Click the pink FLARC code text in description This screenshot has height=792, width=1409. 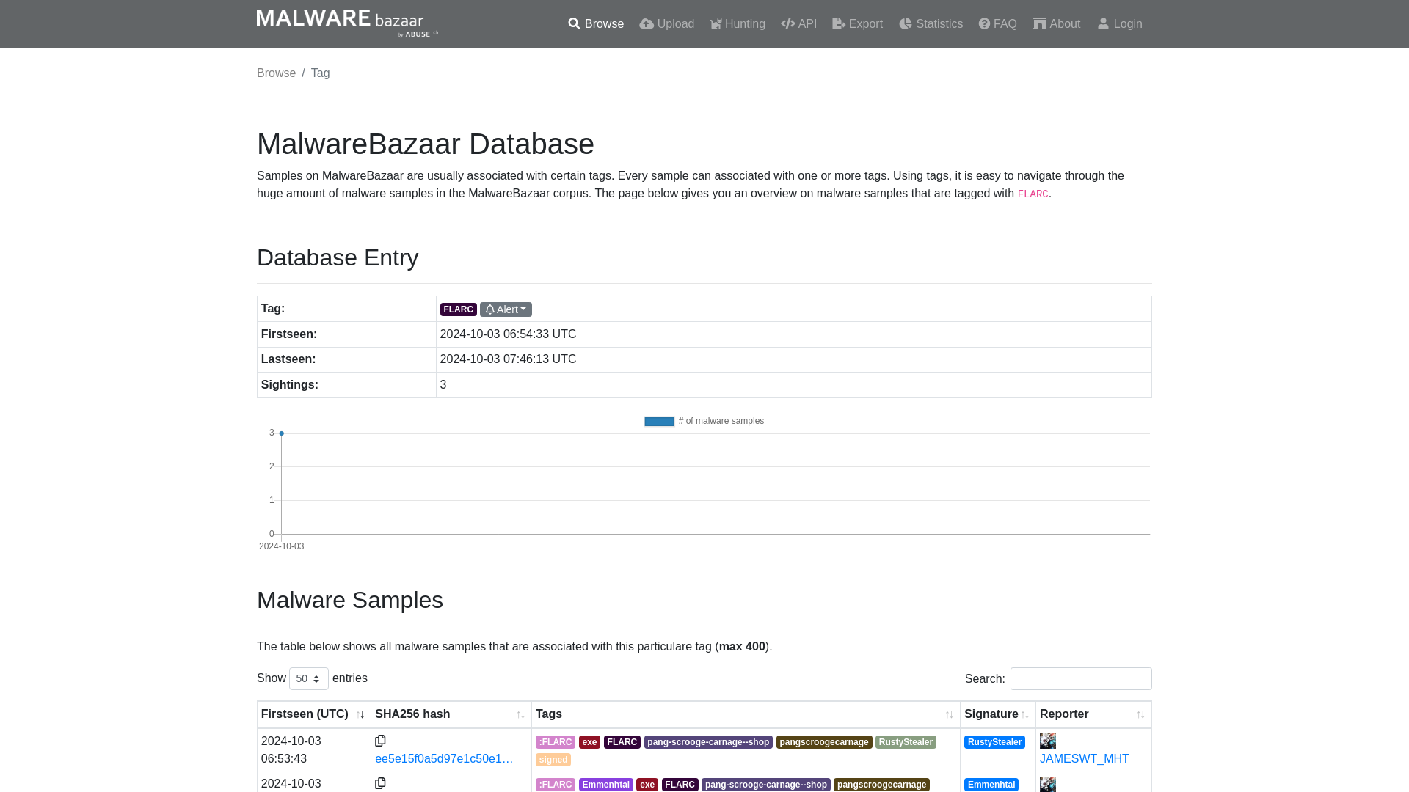point(1033,194)
